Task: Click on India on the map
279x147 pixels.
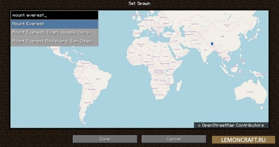Action: (205, 50)
